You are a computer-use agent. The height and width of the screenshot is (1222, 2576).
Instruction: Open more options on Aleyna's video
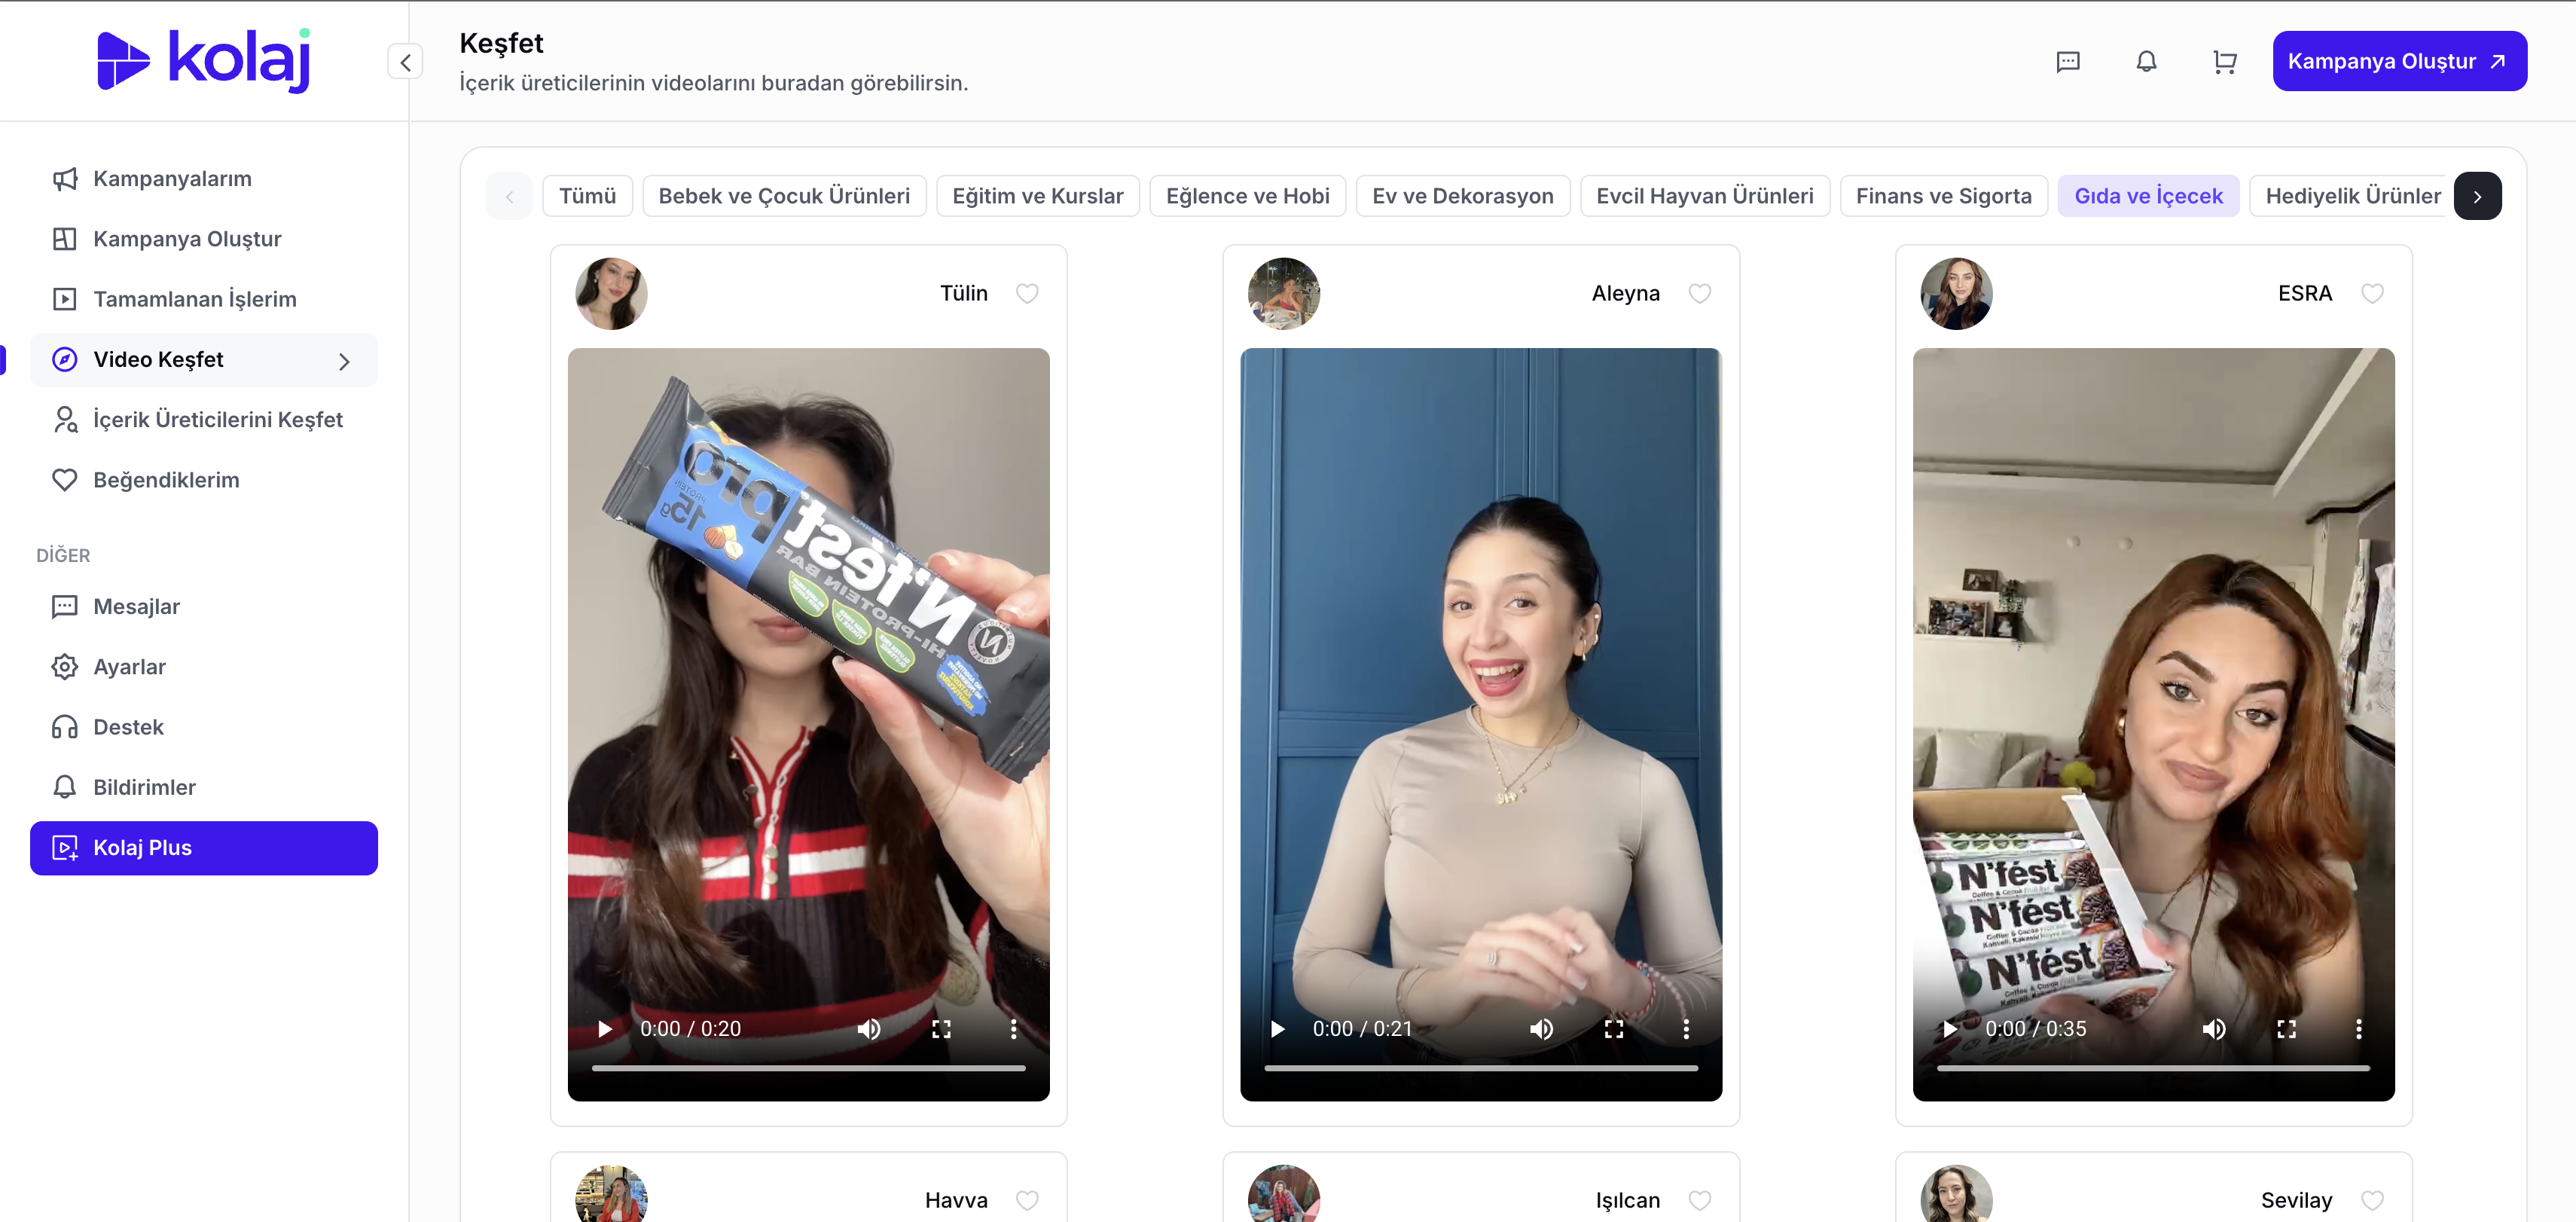(x=1686, y=1029)
